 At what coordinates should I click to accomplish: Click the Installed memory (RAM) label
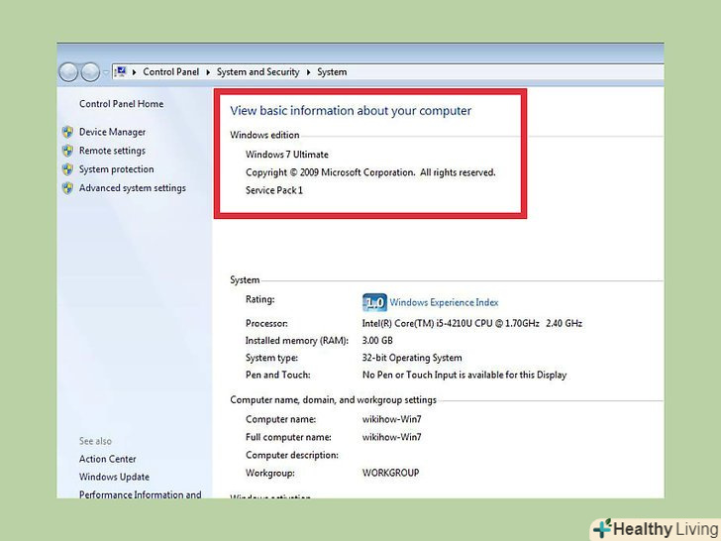[x=297, y=341]
